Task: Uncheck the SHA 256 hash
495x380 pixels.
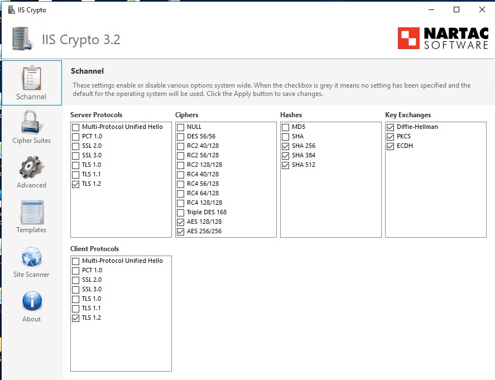Action: [x=285, y=146]
